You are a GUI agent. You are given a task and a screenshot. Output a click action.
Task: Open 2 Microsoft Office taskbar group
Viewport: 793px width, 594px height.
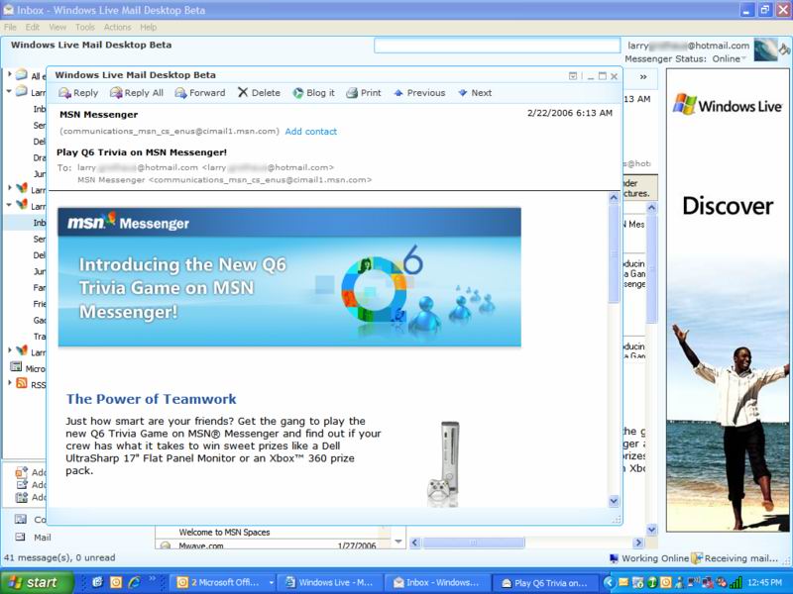225,582
